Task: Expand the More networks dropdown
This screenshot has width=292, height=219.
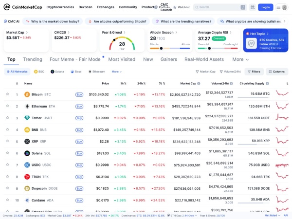Action: pyautogui.click(x=116, y=72)
